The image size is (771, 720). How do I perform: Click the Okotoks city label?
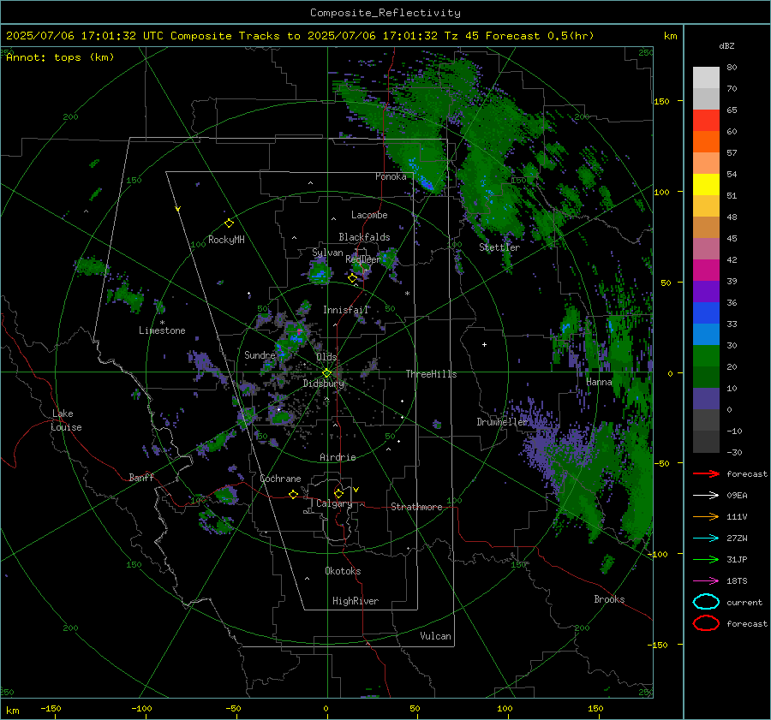(x=343, y=571)
